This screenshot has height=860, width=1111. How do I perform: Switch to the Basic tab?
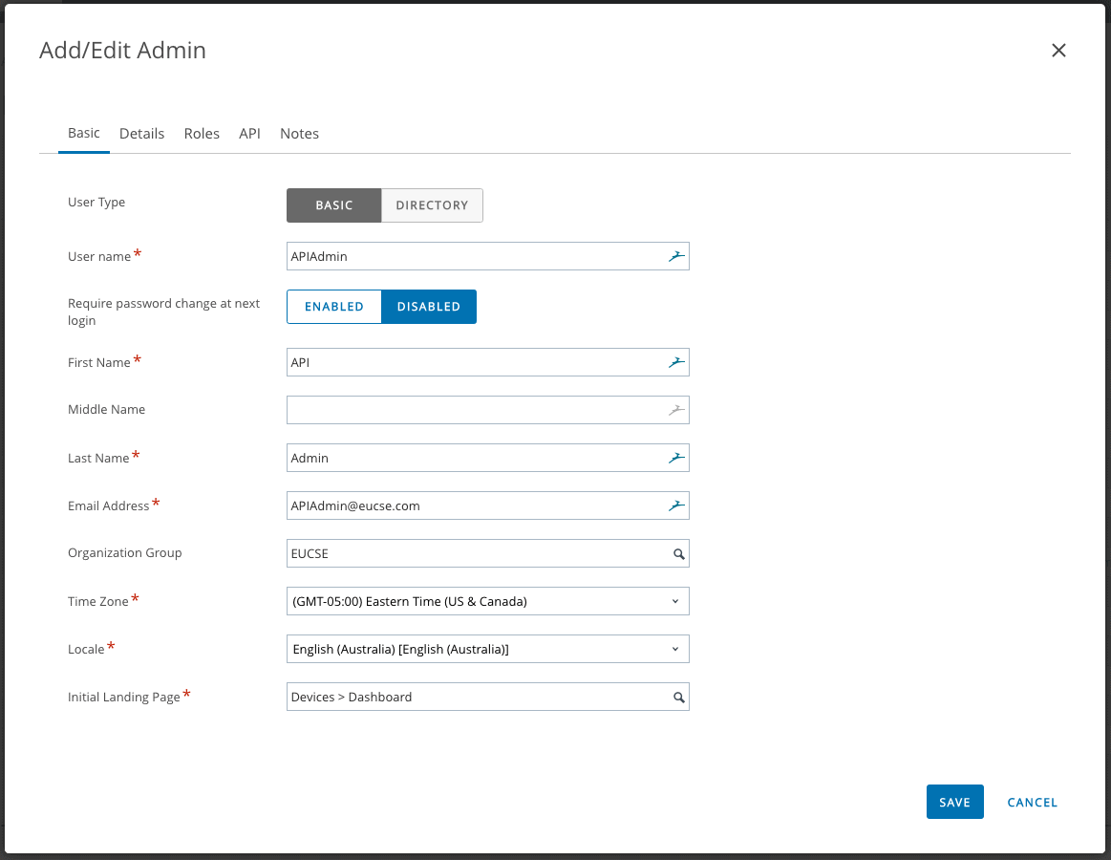point(84,133)
